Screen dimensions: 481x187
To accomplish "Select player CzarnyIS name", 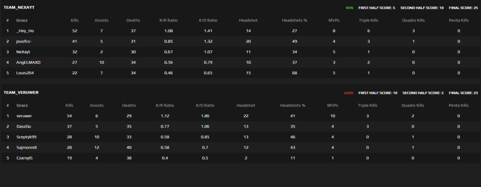I will (x=25, y=158).
